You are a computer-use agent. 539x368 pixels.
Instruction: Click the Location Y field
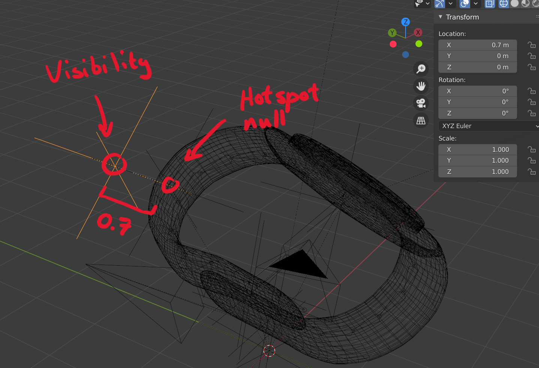[x=478, y=56]
